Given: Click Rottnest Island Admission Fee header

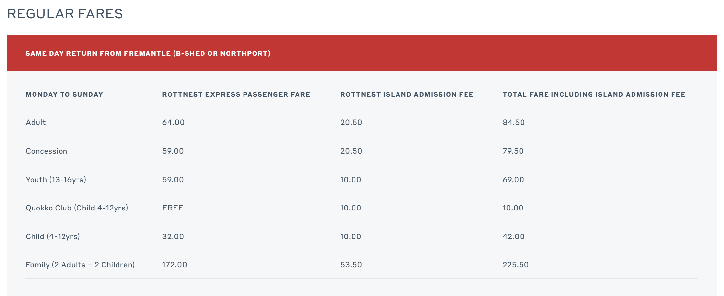Looking at the screenshot, I should pos(407,94).
